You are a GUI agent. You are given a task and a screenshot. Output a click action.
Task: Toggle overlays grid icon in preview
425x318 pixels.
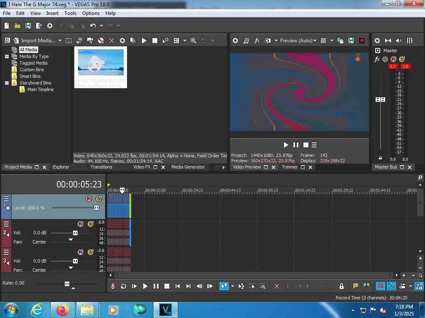tap(323, 41)
